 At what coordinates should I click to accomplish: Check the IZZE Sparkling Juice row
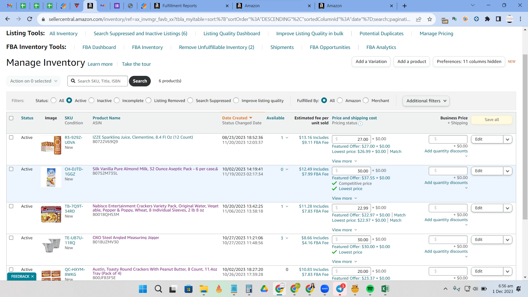point(11,137)
